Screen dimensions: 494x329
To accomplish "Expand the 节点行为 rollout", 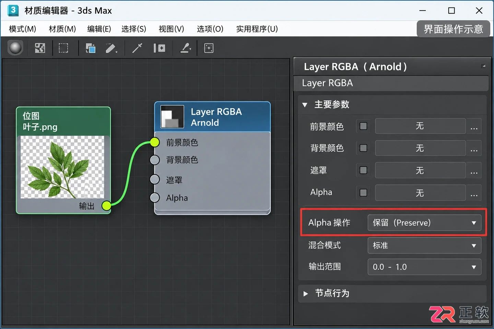I will 305,294.
